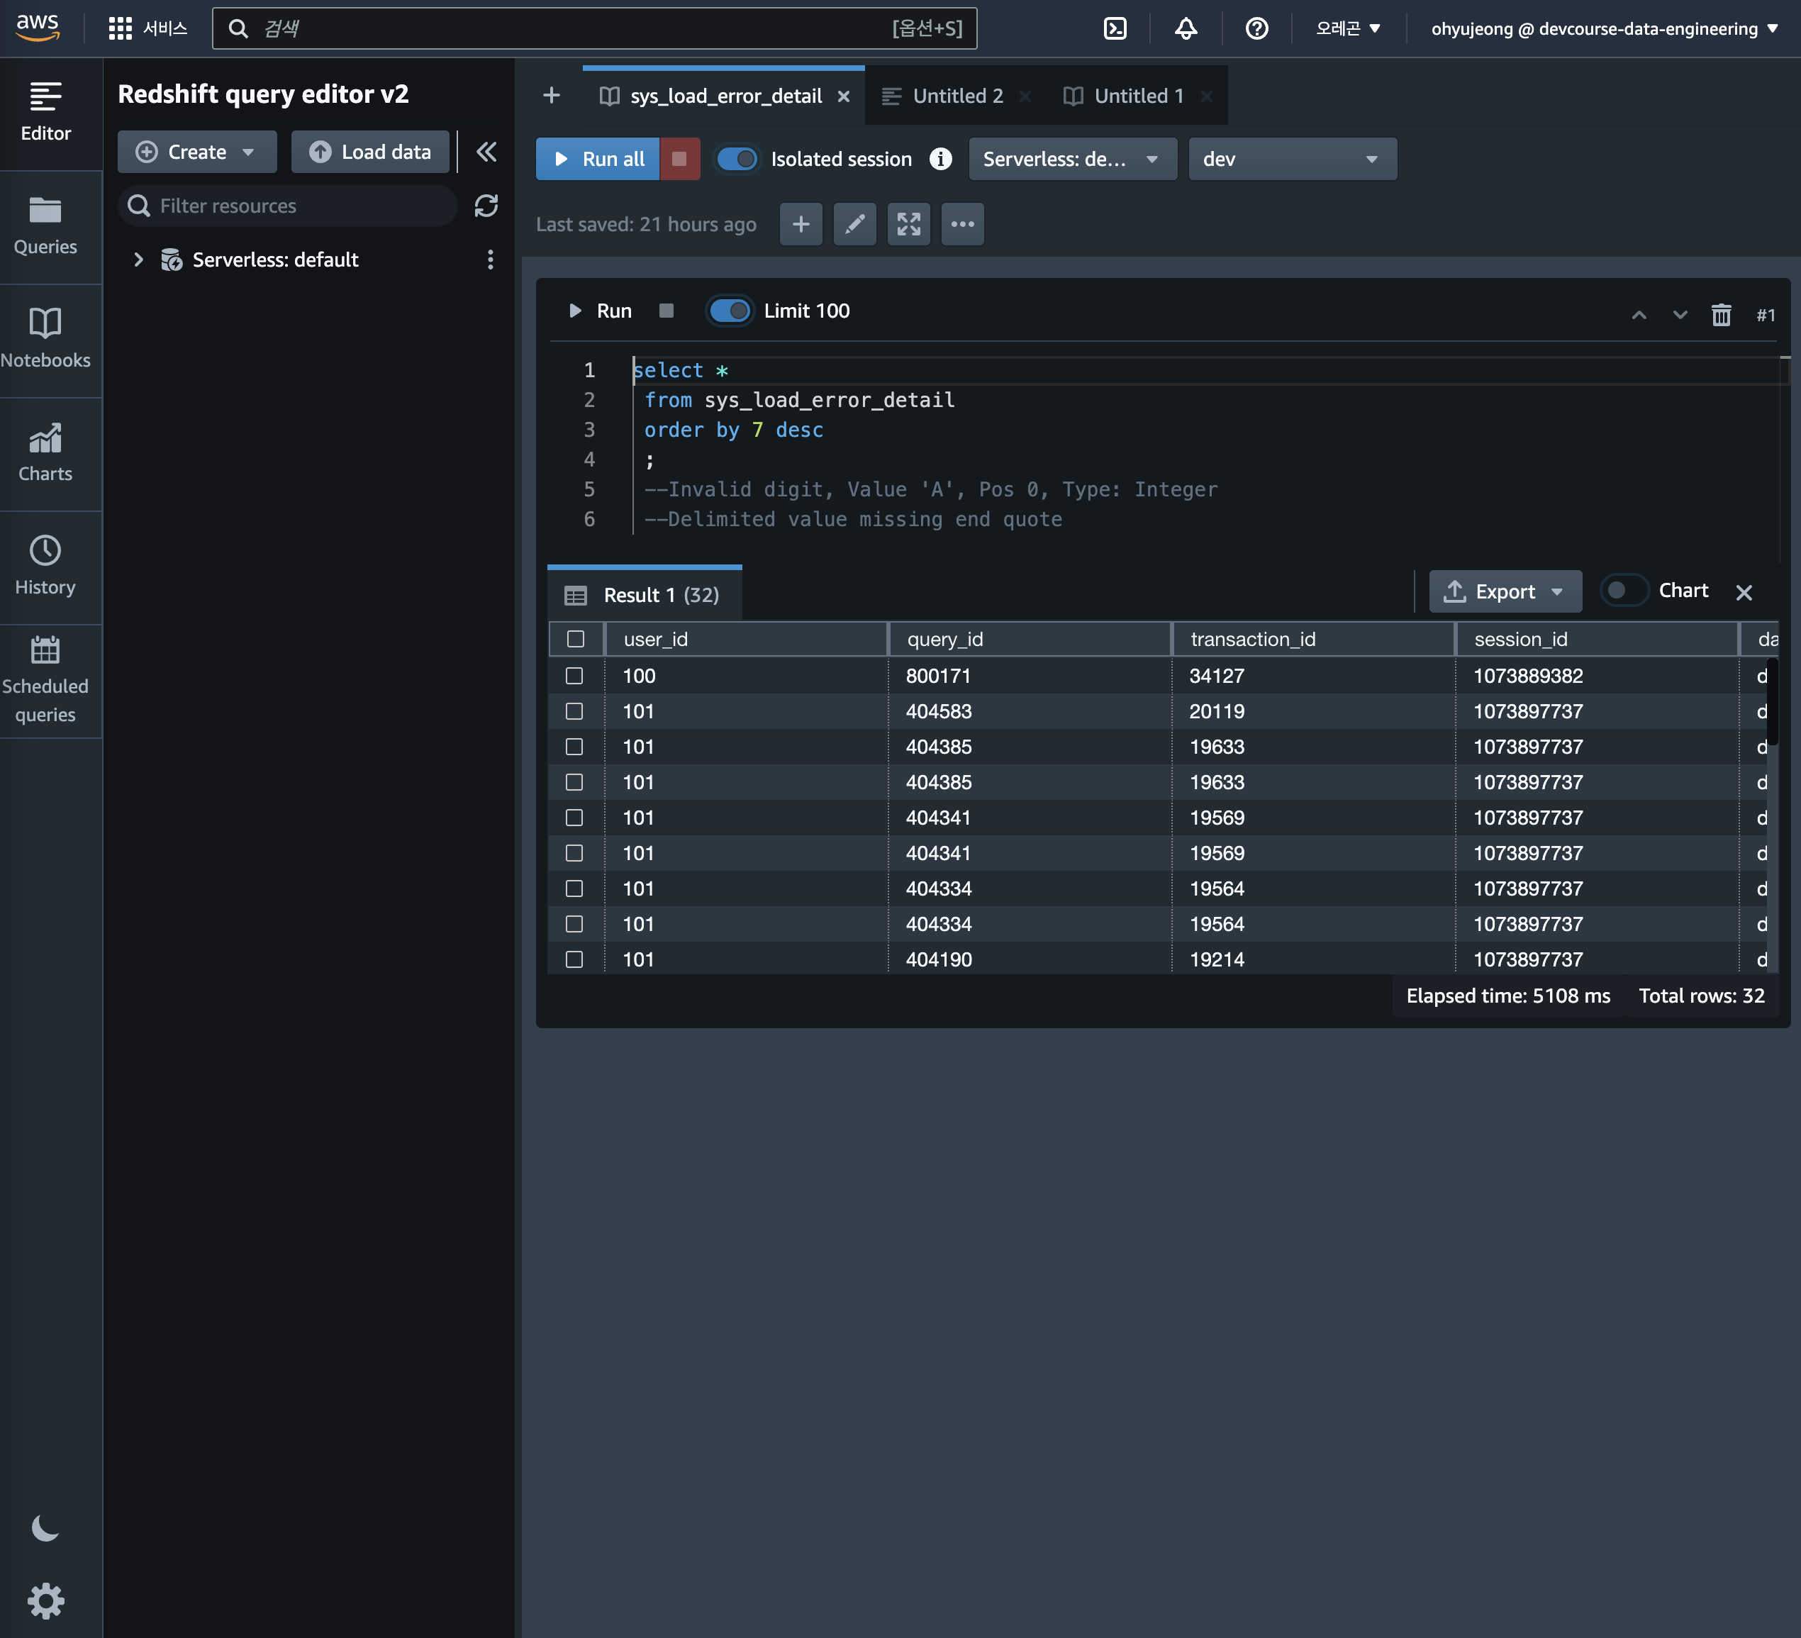Open the 오레곤 region dropdown

pyautogui.click(x=1347, y=28)
